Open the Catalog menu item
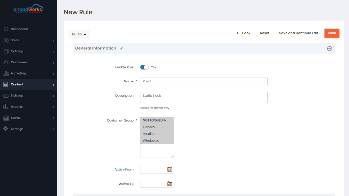Screen dimensions: 349x196 tap(29, 51)
